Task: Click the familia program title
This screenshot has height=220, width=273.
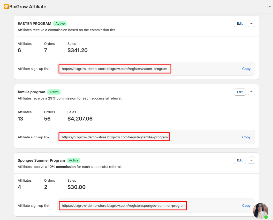Action: [x=31, y=92]
